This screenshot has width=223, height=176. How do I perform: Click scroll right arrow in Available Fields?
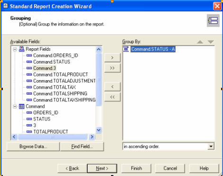(92, 137)
